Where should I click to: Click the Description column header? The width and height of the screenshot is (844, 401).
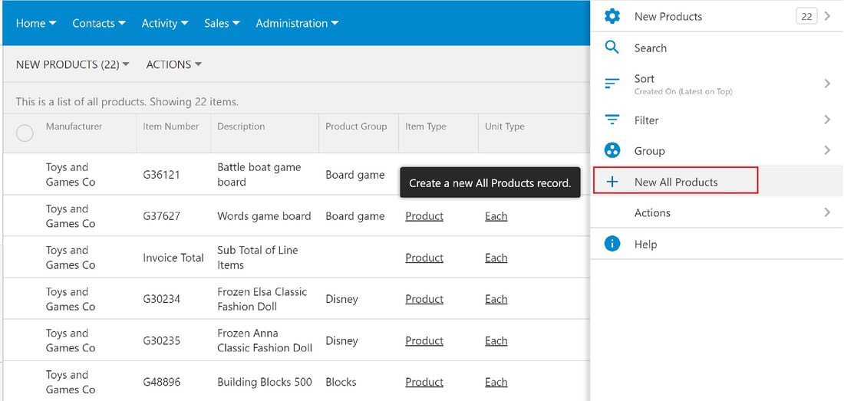(x=241, y=127)
